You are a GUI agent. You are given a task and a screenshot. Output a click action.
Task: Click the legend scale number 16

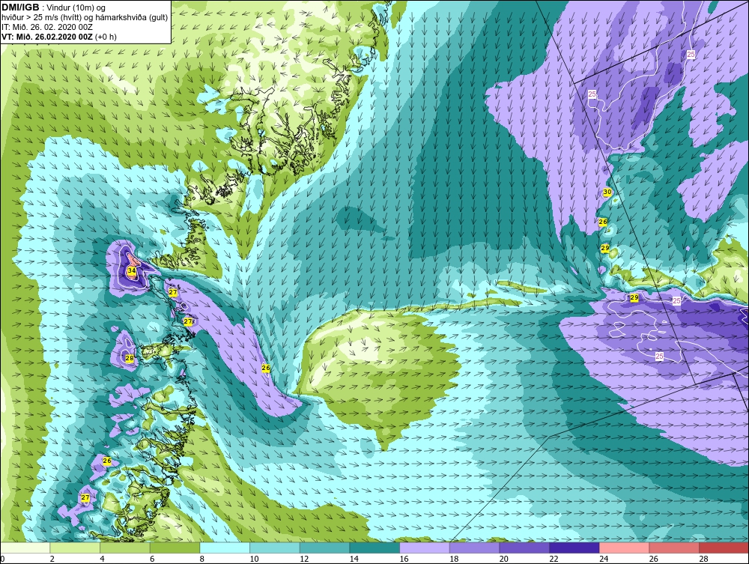[404, 559]
